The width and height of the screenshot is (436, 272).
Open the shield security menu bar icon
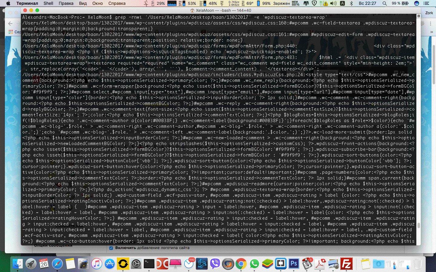point(314,3)
